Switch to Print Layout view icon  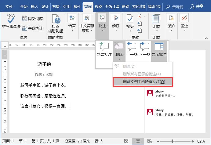coord(138,141)
